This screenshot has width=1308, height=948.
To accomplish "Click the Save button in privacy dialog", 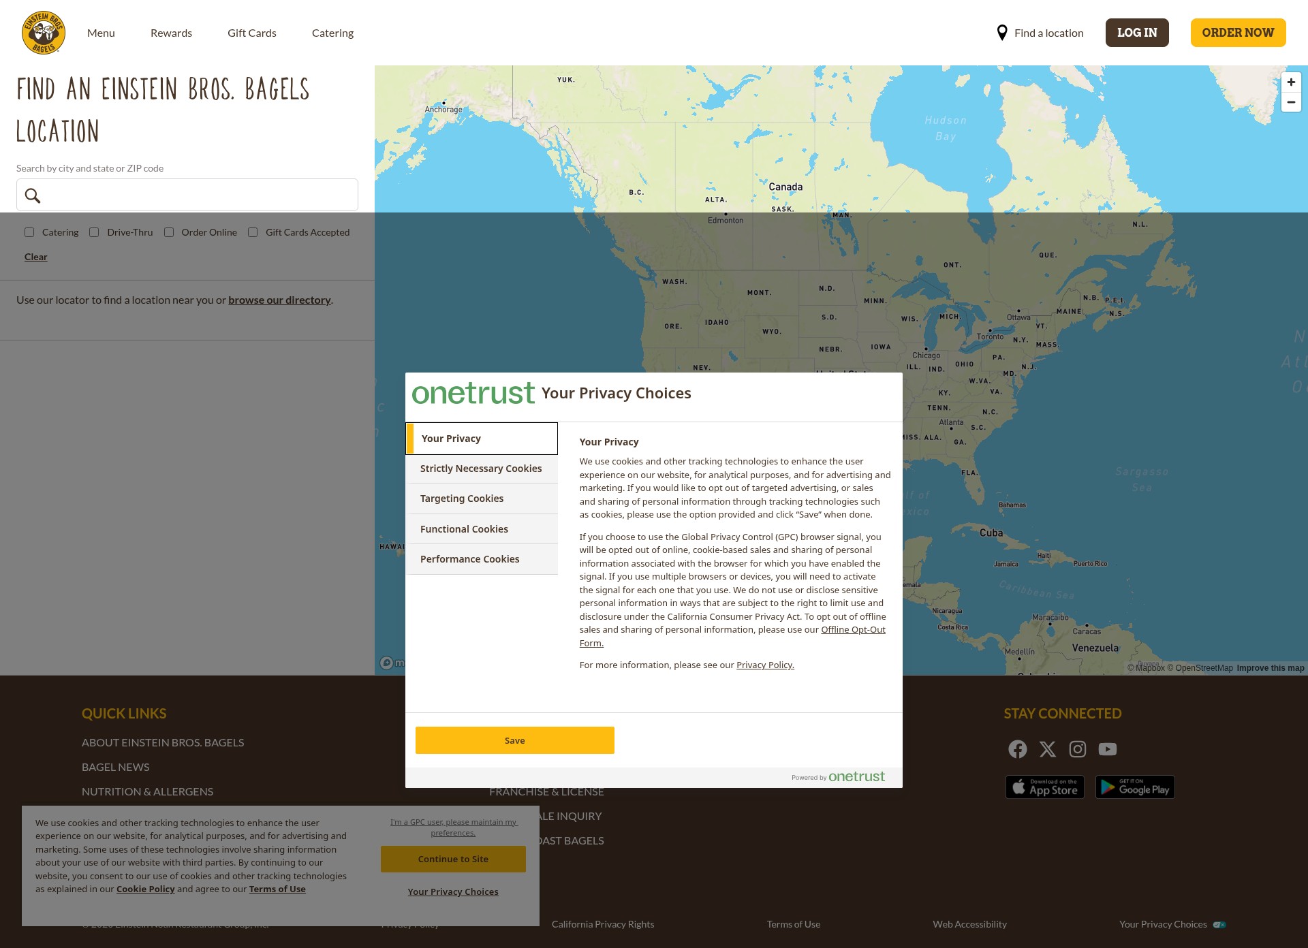I will pyautogui.click(x=515, y=740).
